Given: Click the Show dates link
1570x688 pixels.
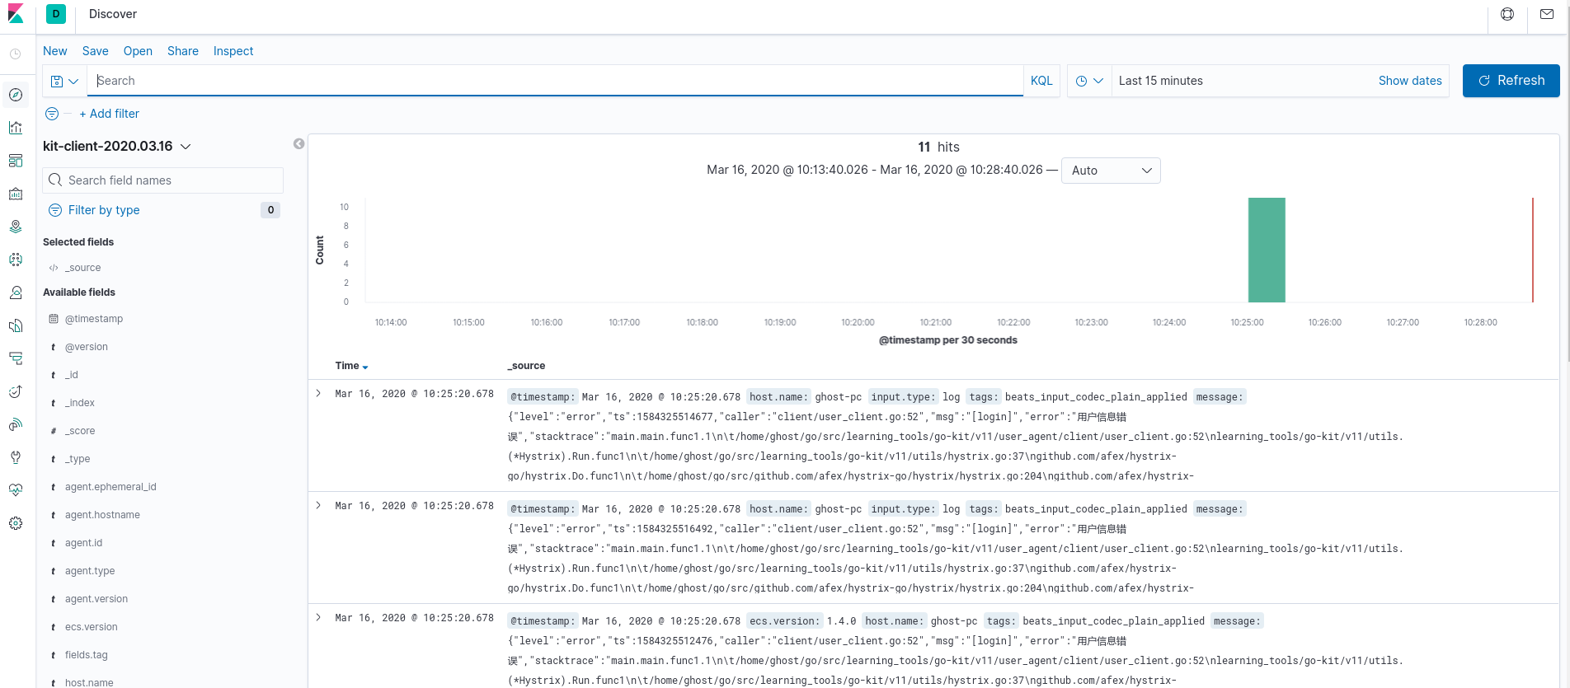Looking at the screenshot, I should [x=1409, y=81].
